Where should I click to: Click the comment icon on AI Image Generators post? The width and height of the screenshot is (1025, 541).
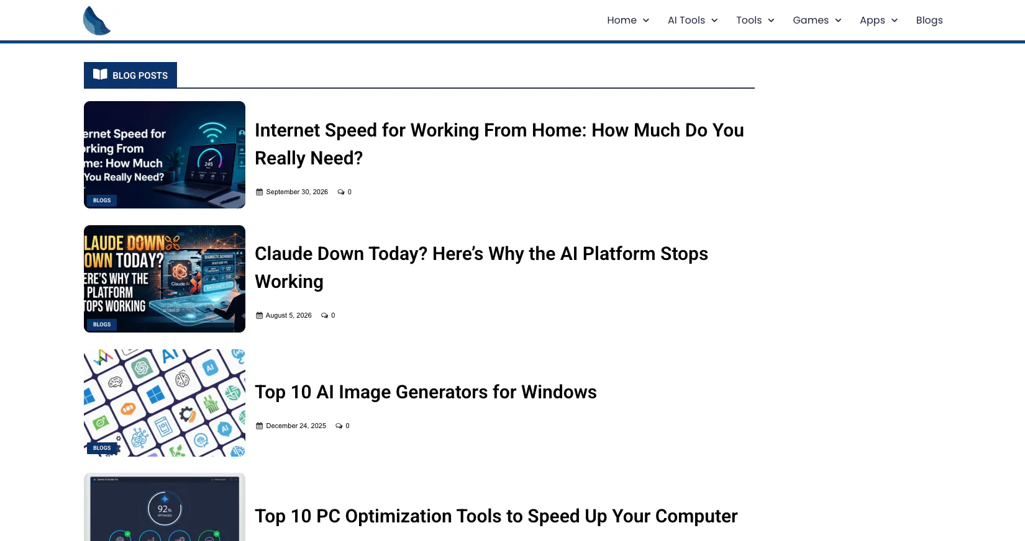(x=339, y=426)
